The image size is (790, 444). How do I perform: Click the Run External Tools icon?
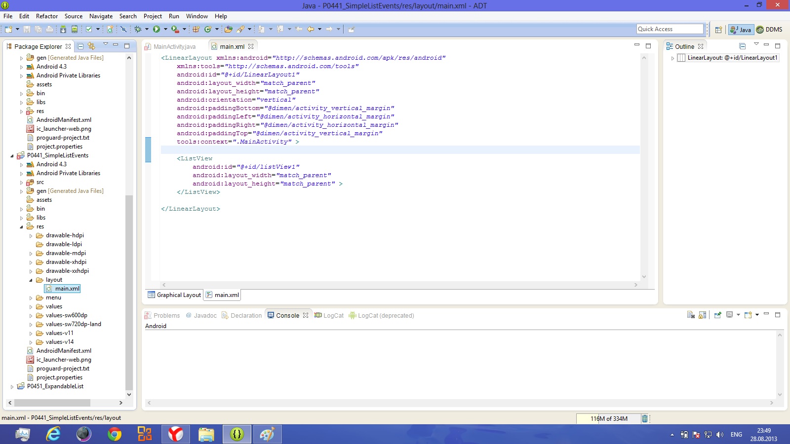click(175, 30)
